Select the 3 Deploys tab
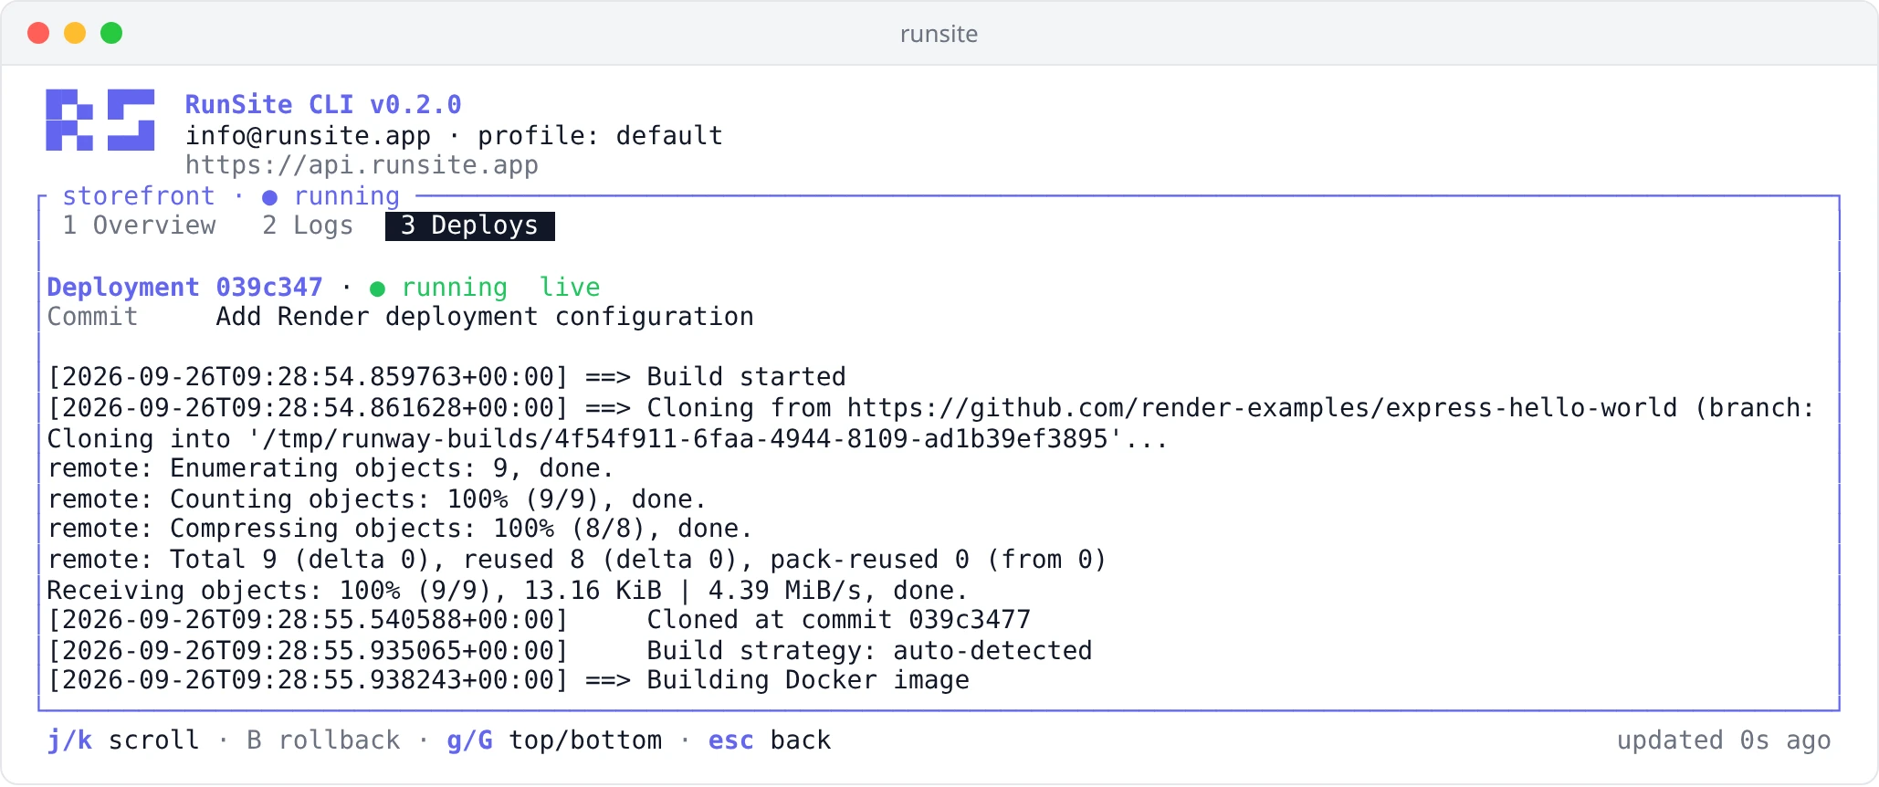1879x787 pixels. coord(470,226)
